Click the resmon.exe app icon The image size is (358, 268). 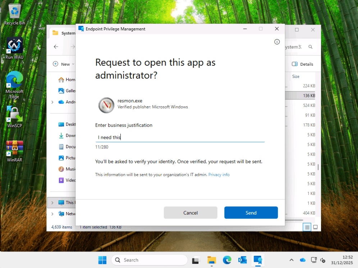click(x=106, y=105)
